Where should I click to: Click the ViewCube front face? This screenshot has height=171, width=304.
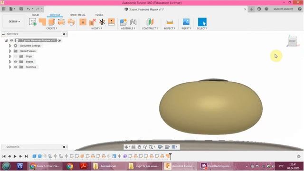(x=292, y=41)
